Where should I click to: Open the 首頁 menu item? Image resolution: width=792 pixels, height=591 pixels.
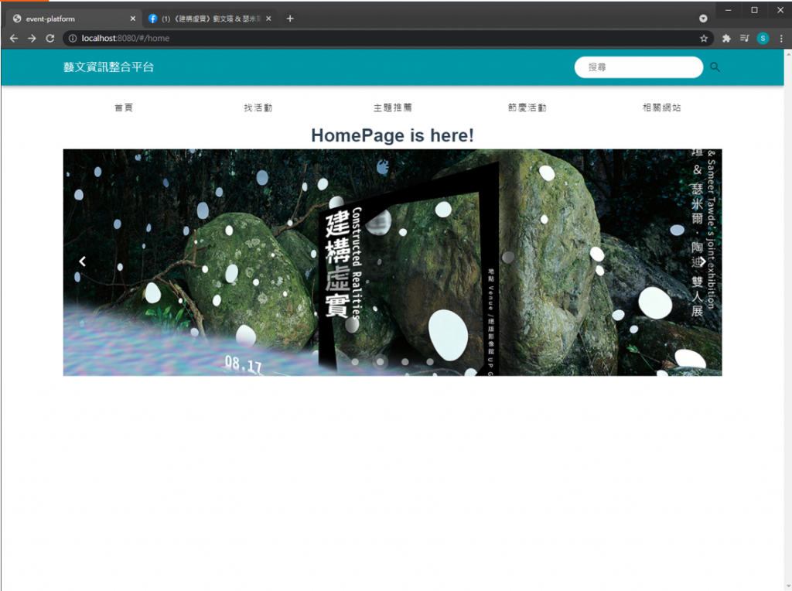pos(124,108)
